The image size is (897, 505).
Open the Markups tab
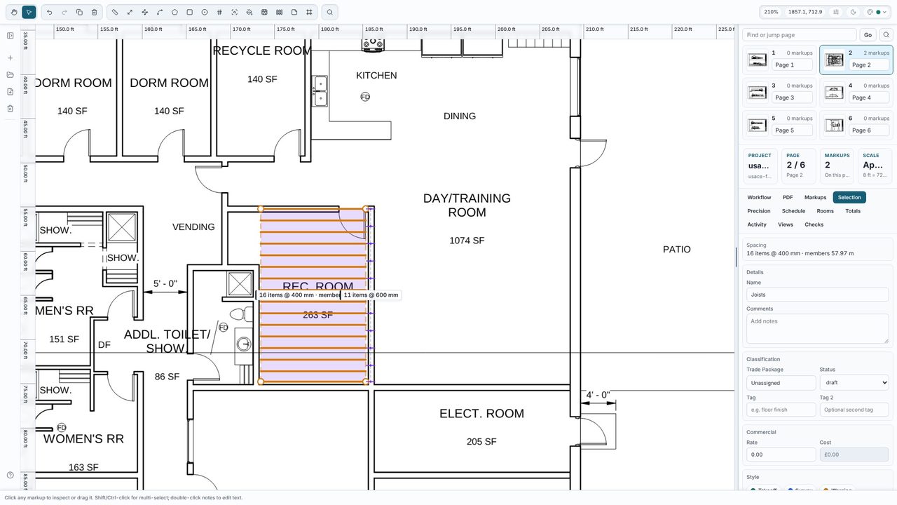click(x=815, y=197)
